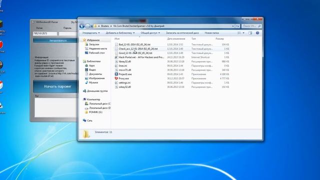Click Авторизоваться button in Parser window
Viewport: 320px width, 180px height.
click(x=55, y=40)
